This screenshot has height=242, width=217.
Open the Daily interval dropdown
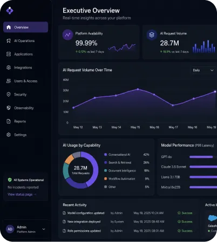204,70
